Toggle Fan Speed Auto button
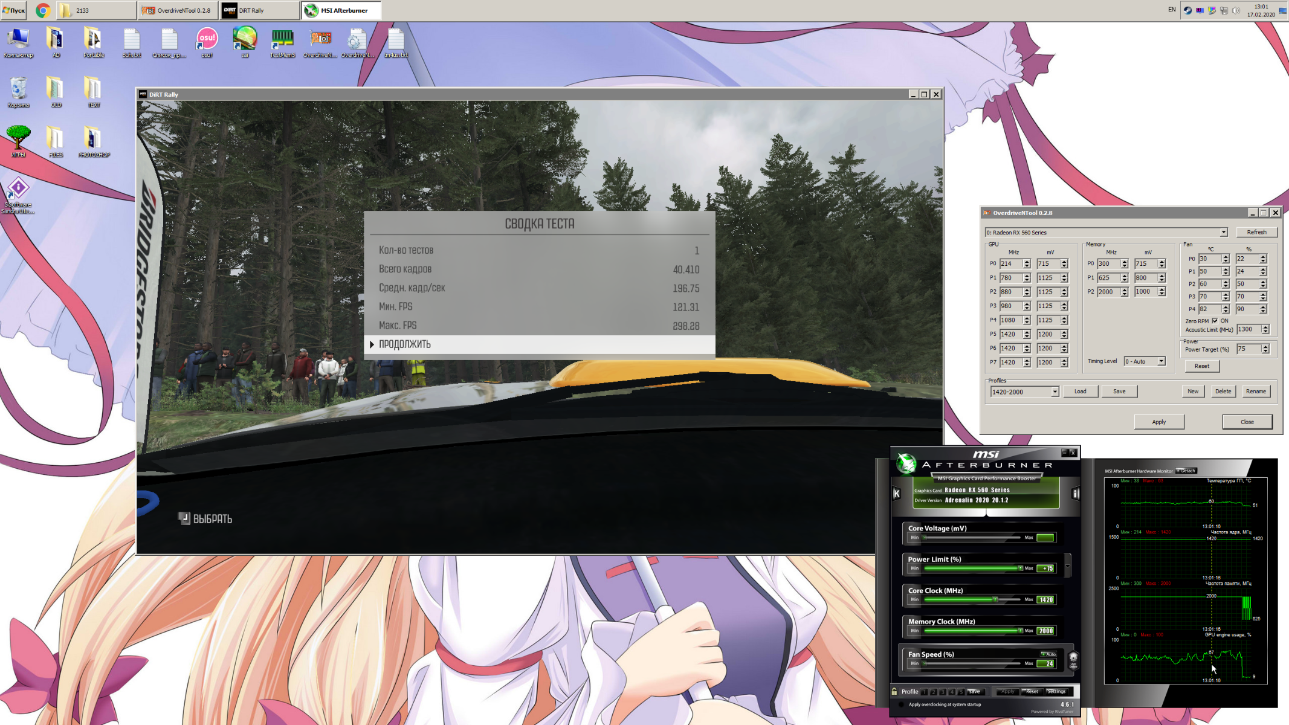Image resolution: width=1289 pixels, height=725 pixels. tap(1048, 654)
